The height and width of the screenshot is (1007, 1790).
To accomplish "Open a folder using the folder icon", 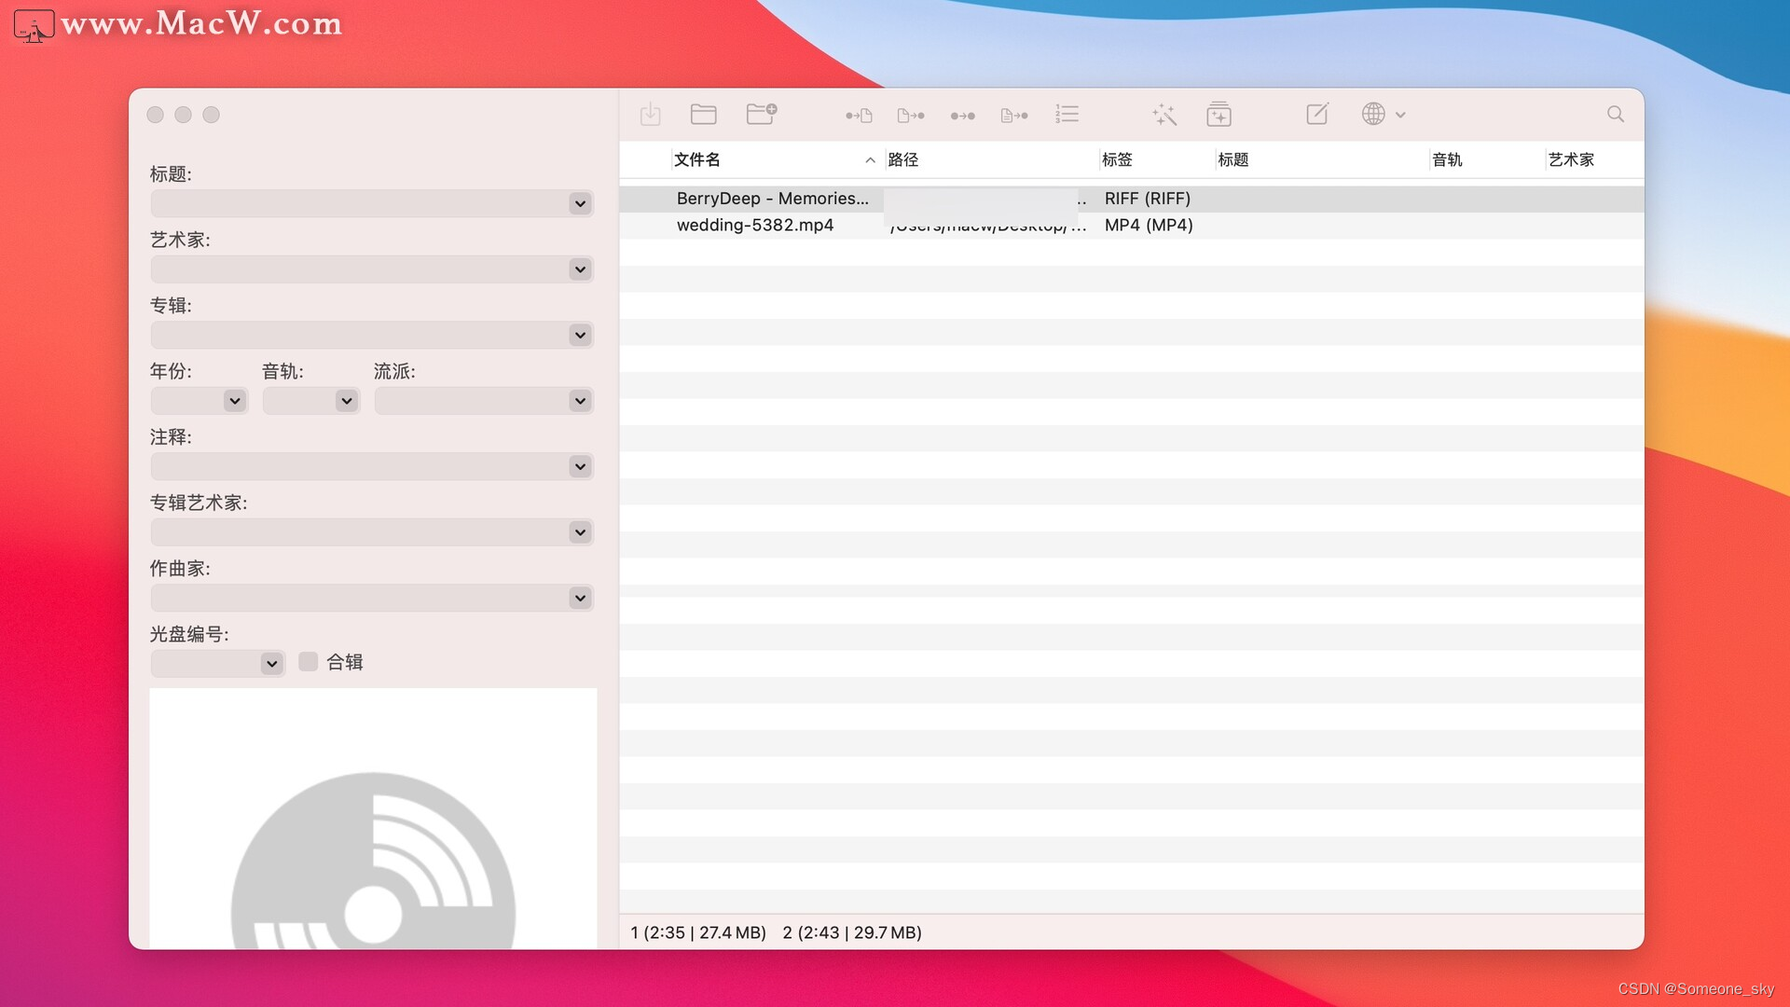I will 703,114.
